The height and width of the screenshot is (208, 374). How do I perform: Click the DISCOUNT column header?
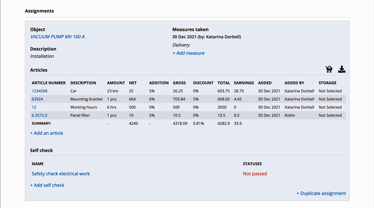point(203,83)
